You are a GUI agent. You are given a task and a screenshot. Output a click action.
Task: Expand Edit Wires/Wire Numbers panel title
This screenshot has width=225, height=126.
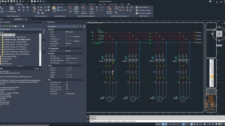coord(120,16)
